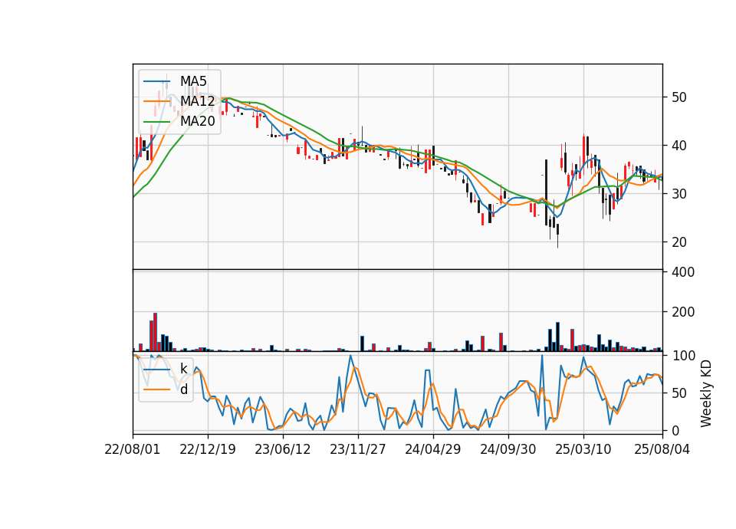Click the 25/08/04 date axis label
The image size is (736, 529).
click(x=662, y=449)
